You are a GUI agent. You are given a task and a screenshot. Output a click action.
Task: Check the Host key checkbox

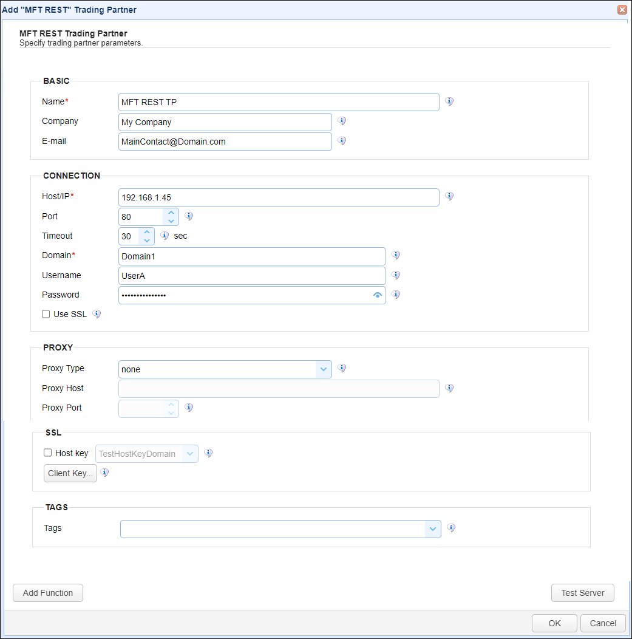click(x=48, y=453)
